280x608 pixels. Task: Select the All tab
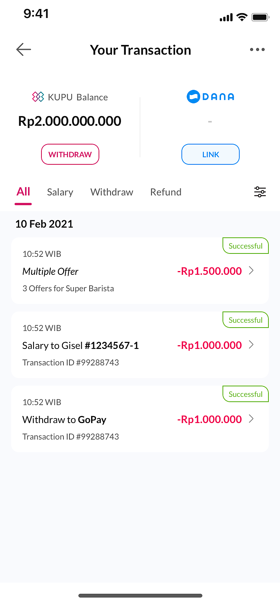pos(23,192)
